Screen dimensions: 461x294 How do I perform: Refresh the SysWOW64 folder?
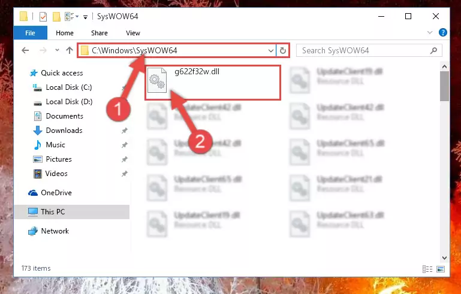[283, 50]
